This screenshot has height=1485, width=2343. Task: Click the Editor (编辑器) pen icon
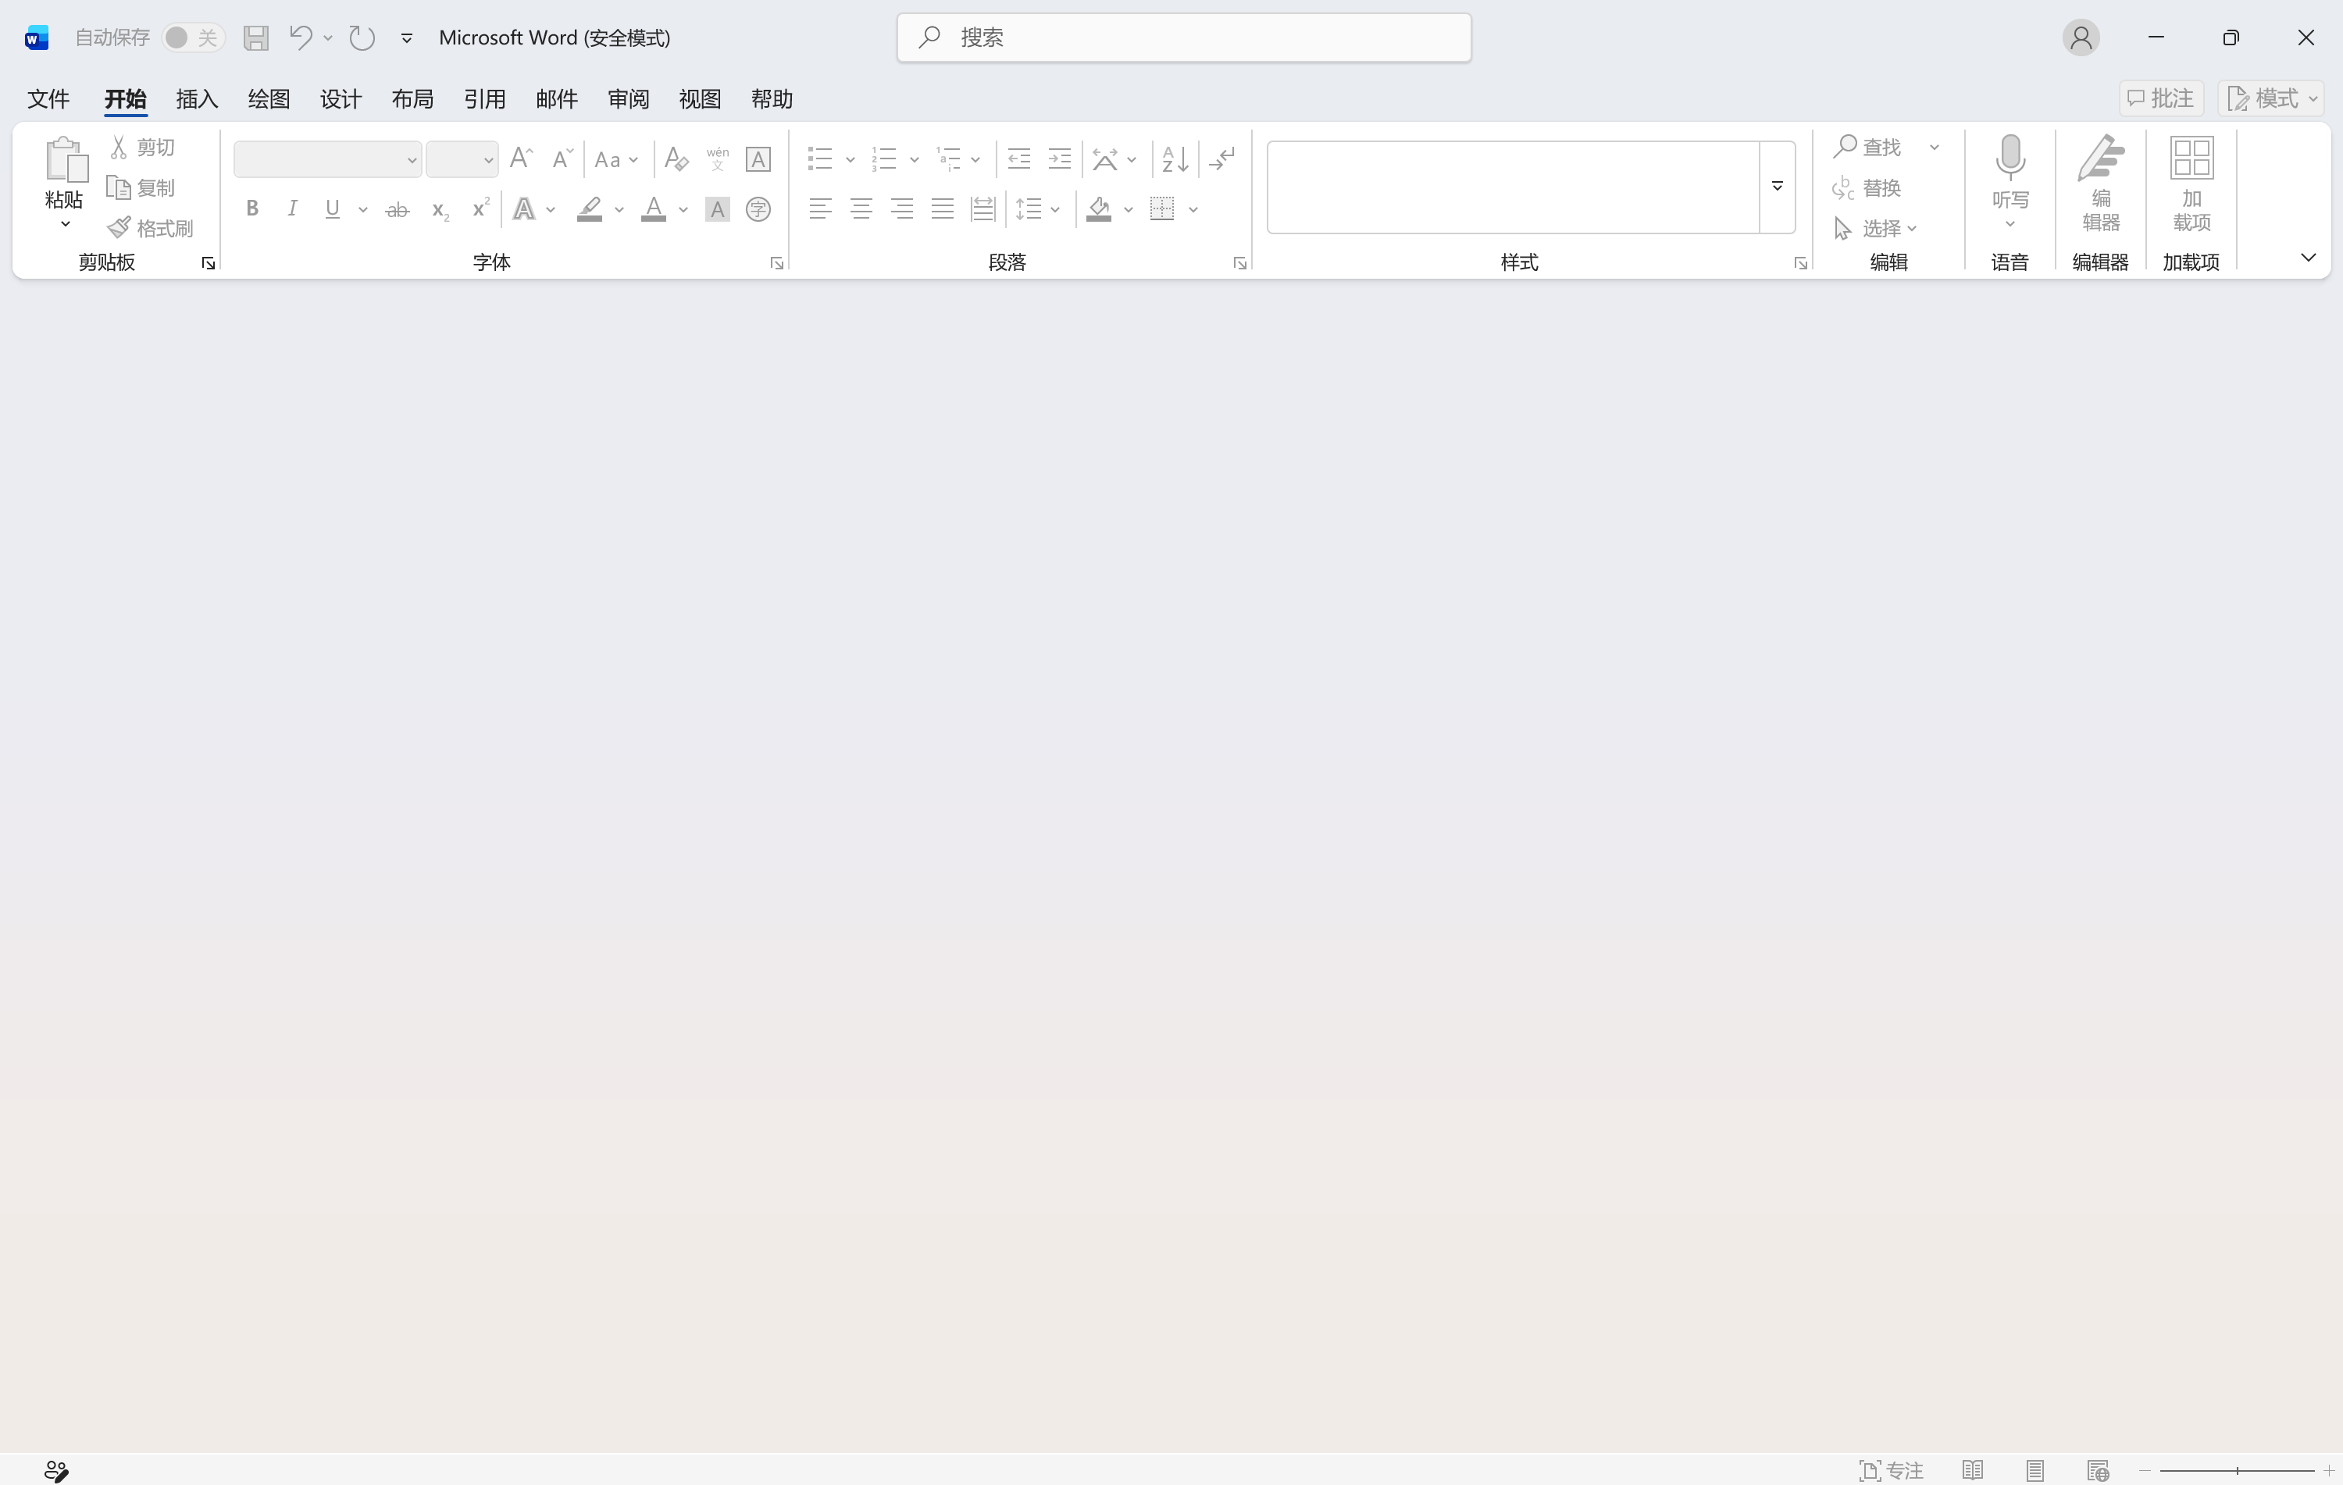click(2101, 158)
